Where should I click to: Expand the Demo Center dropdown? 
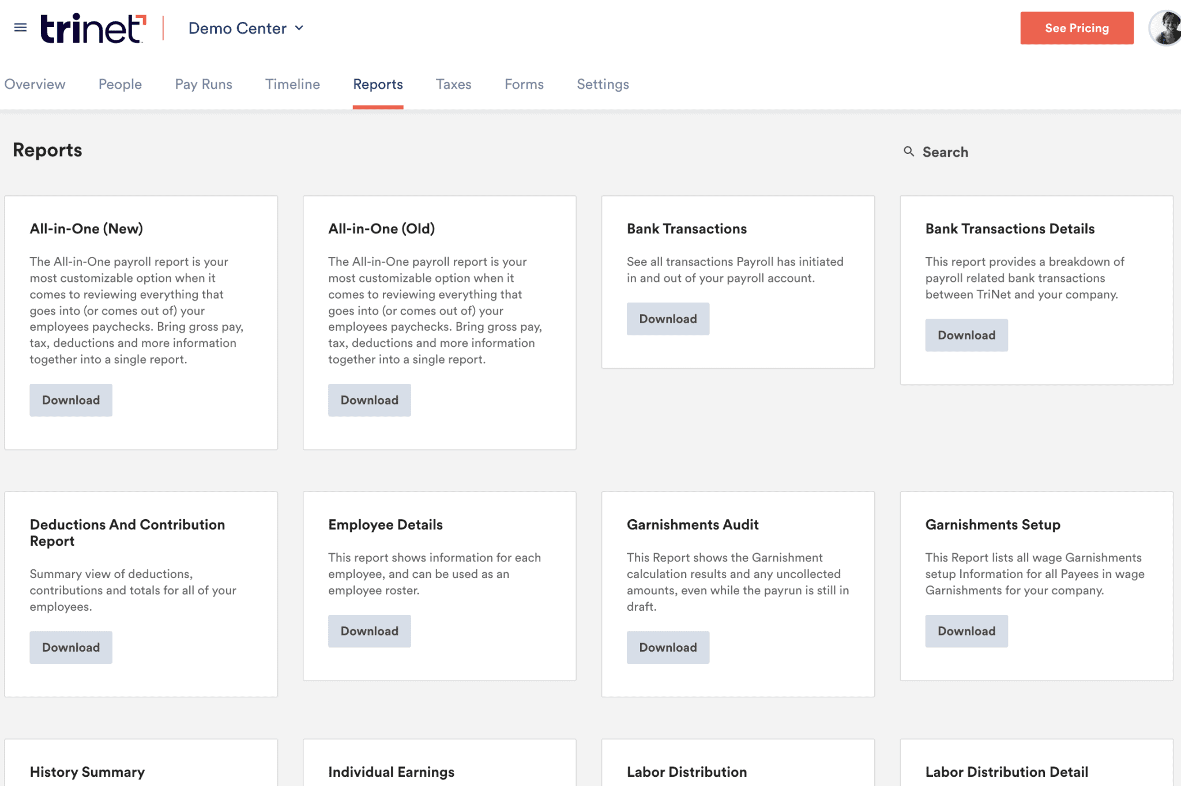point(246,28)
